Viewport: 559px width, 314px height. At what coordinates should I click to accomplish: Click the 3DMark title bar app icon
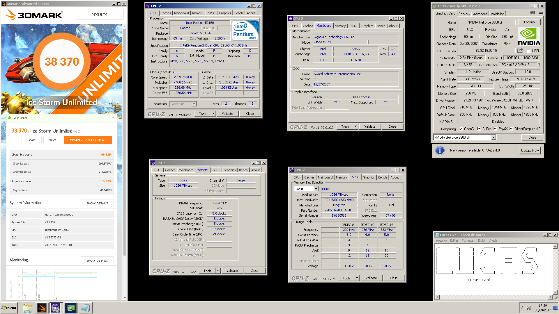click(x=4, y=4)
